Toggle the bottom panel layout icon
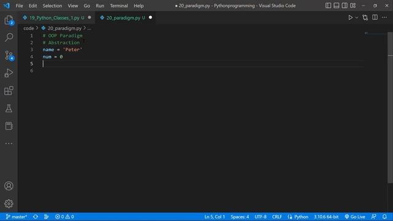The image size is (393, 221). [337, 6]
